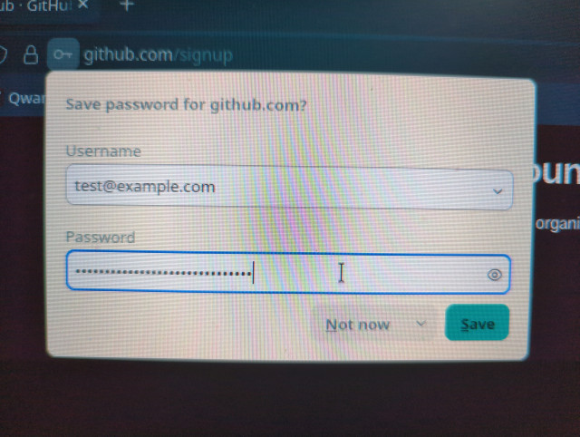This screenshot has width=580, height=437.
Task: Click the key icon in address bar
Action: [63, 54]
